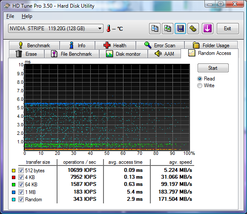The height and width of the screenshot is (214, 247).
Task: Uncheck the 512 bytes checkbox
Action: pos(21,170)
